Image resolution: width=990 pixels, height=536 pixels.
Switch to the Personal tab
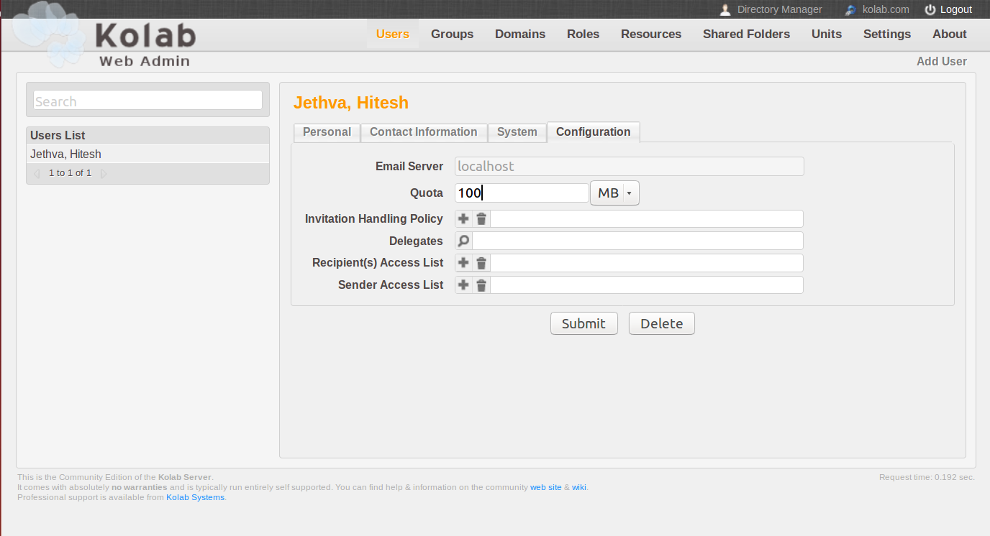[x=327, y=132]
